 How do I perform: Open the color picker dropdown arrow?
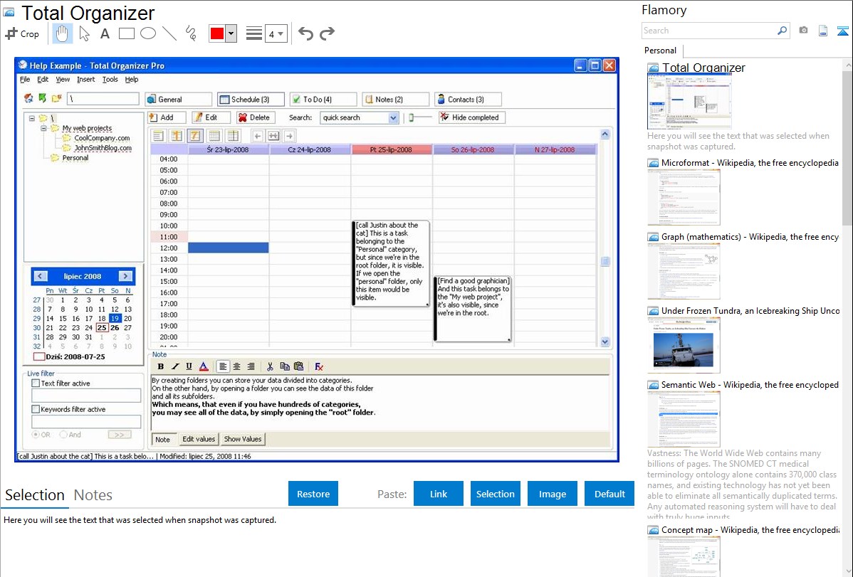[x=231, y=33]
